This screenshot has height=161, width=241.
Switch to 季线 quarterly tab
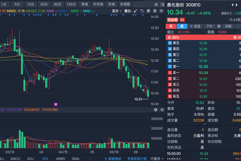[x=85, y=4]
